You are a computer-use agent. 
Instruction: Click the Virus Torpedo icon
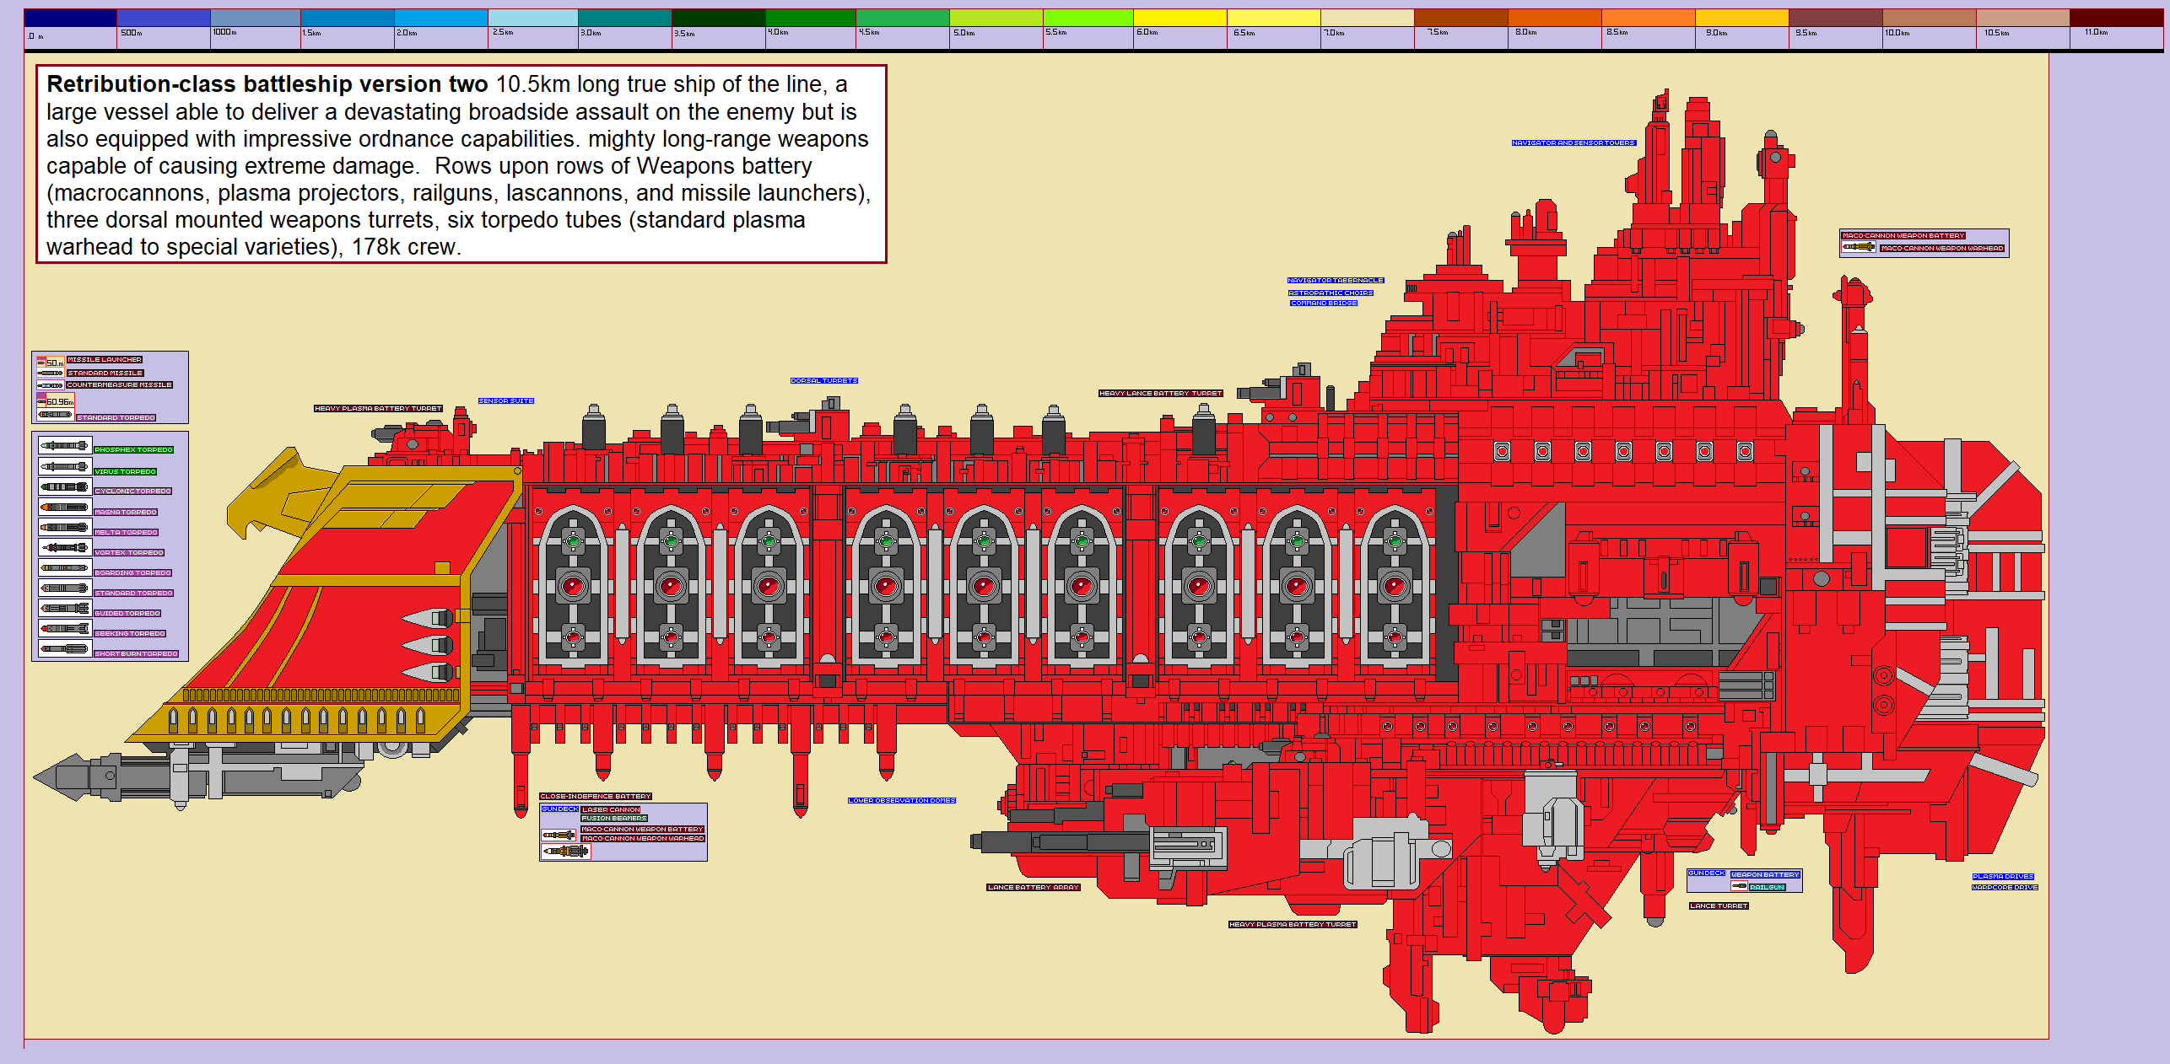coord(64,466)
